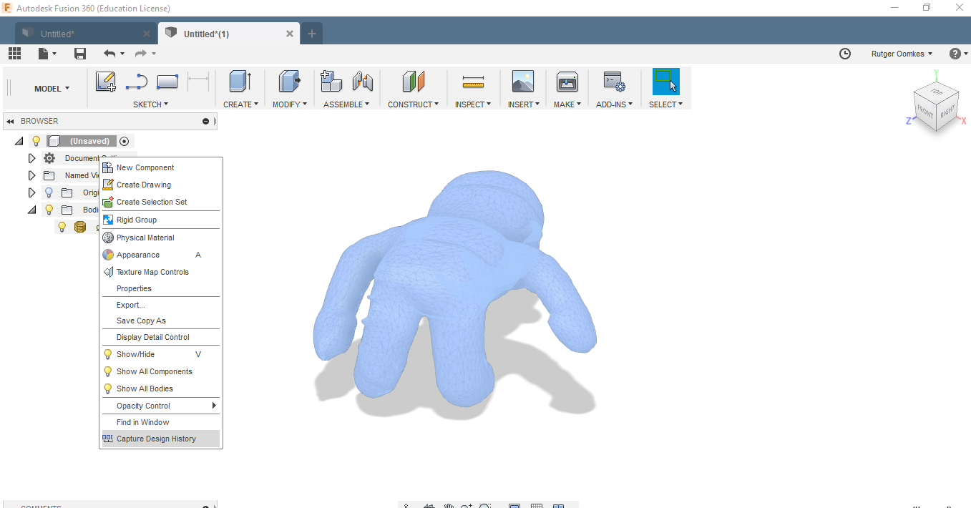
Task: Activate the Select tool icon
Action: 665,82
